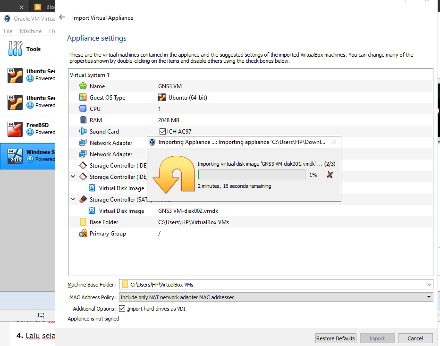440x346 pixels.
Task: Click the second Network Adapter icon
Action: 83,154
